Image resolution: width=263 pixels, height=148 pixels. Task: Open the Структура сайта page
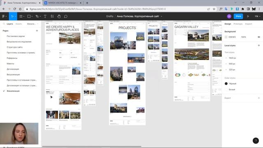[x=14, y=47]
